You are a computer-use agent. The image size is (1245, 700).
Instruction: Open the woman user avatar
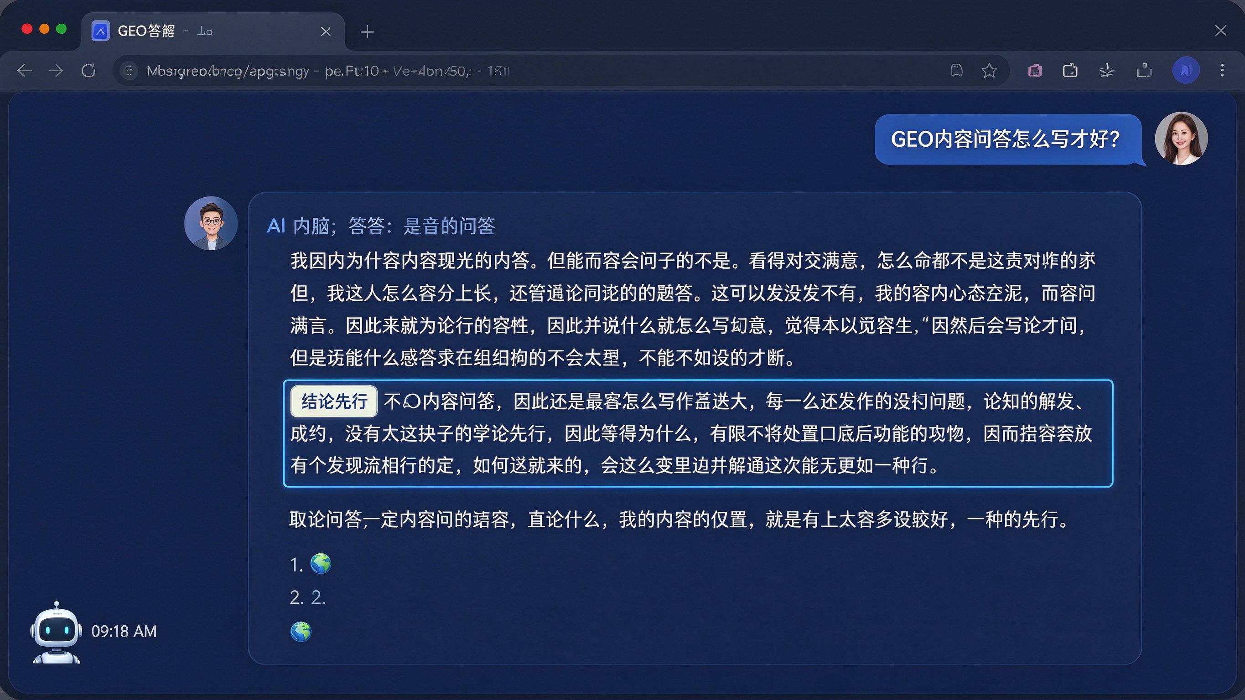point(1181,139)
